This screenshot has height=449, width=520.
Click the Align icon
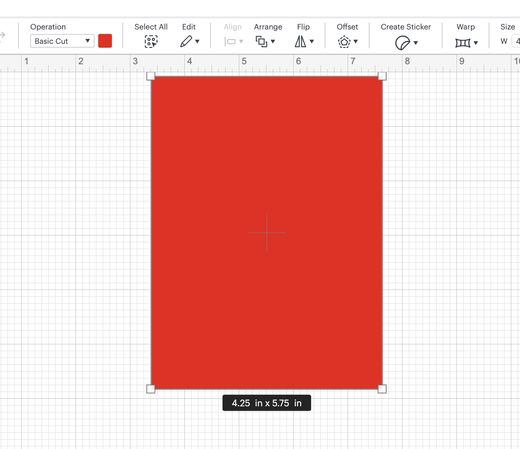click(x=230, y=42)
